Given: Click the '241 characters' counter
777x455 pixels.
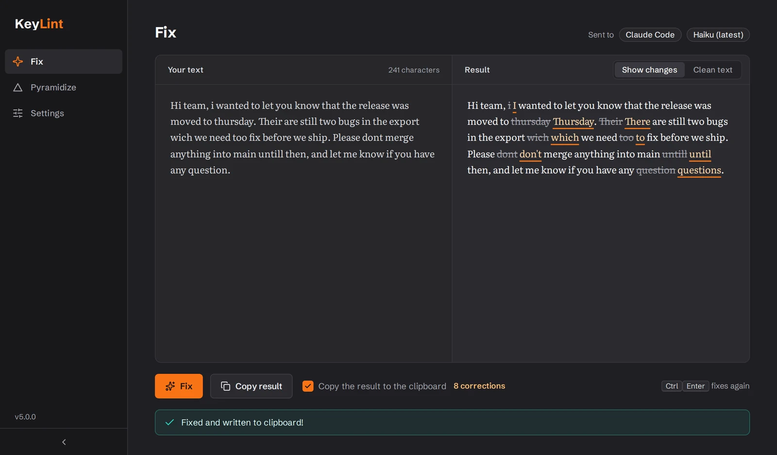Looking at the screenshot, I should click(414, 70).
